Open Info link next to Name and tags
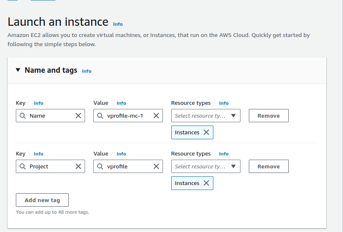The image size is (343, 232). [87, 71]
